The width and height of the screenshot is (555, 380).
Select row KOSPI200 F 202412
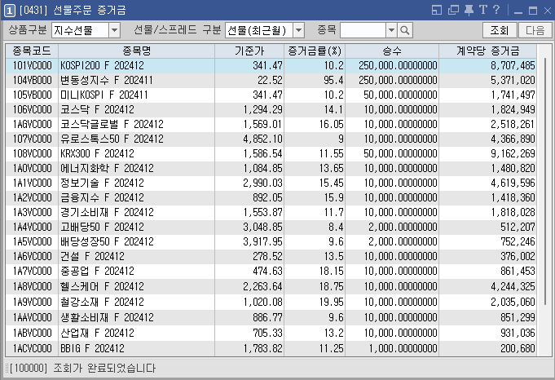271,65
